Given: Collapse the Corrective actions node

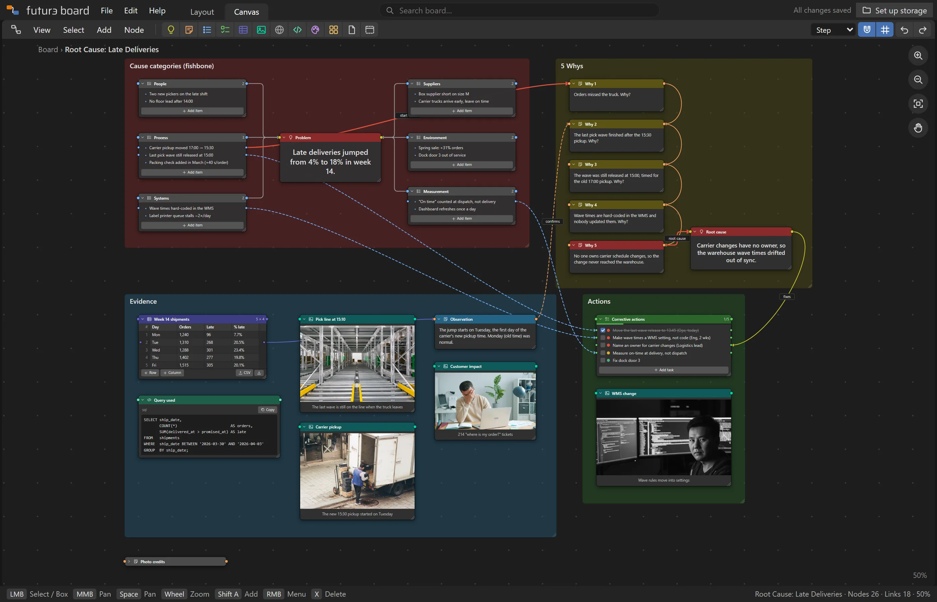Looking at the screenshot, I should click(x=601, y=319).
